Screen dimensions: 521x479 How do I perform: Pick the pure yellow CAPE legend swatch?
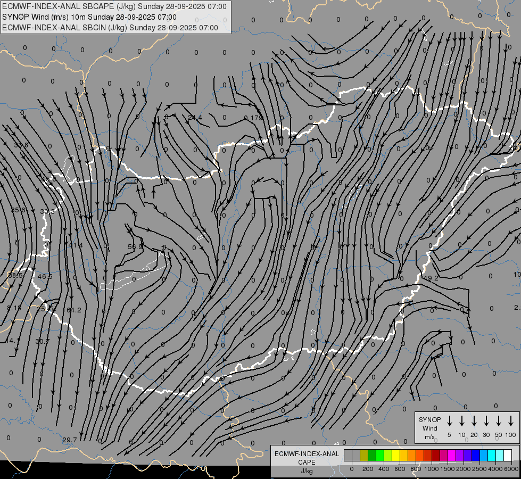pos(396,455)
